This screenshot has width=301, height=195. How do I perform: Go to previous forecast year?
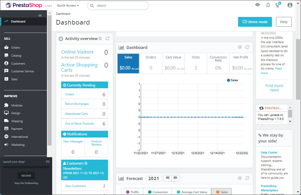[167, 178]
